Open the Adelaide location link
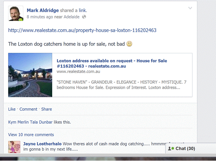The image size is (216, 165). [x=72, y=17]
